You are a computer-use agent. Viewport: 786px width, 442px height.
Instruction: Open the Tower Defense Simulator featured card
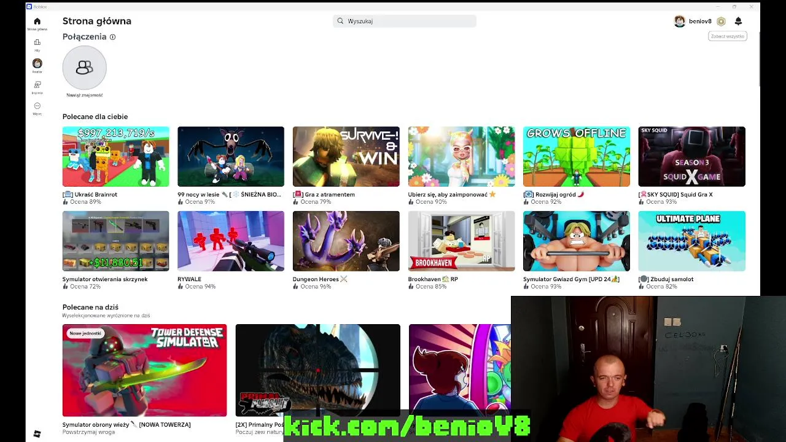click(144, 370)
